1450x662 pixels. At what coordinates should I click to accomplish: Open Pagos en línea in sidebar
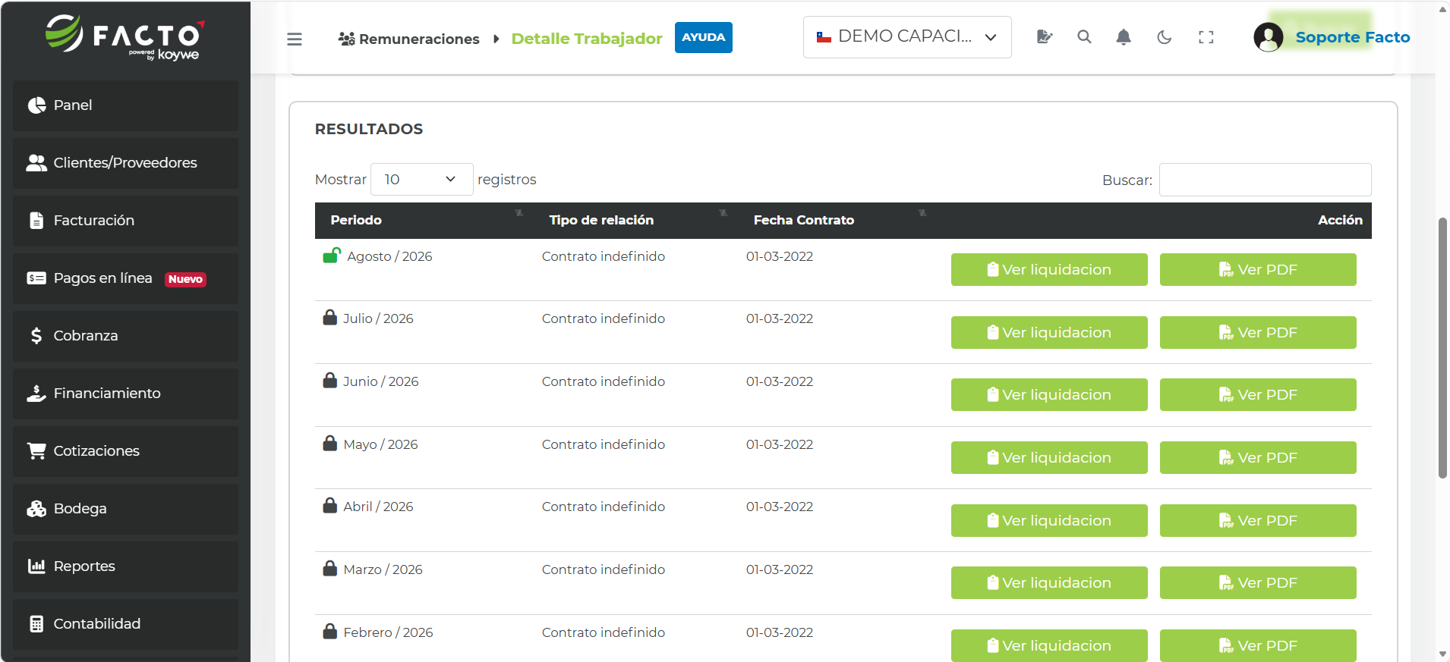click(x=125, y=278)
